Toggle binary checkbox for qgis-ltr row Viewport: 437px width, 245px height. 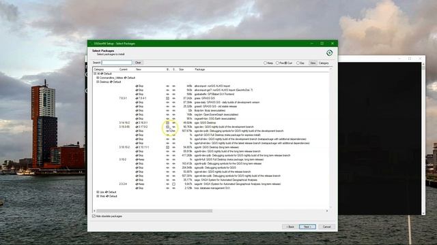click(x=167, y=147)
